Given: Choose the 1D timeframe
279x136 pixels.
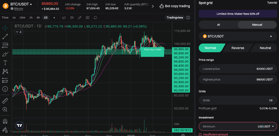Looking at the screenshot, I should 46,18.
